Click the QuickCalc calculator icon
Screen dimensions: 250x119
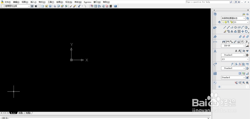click(111, 6)
